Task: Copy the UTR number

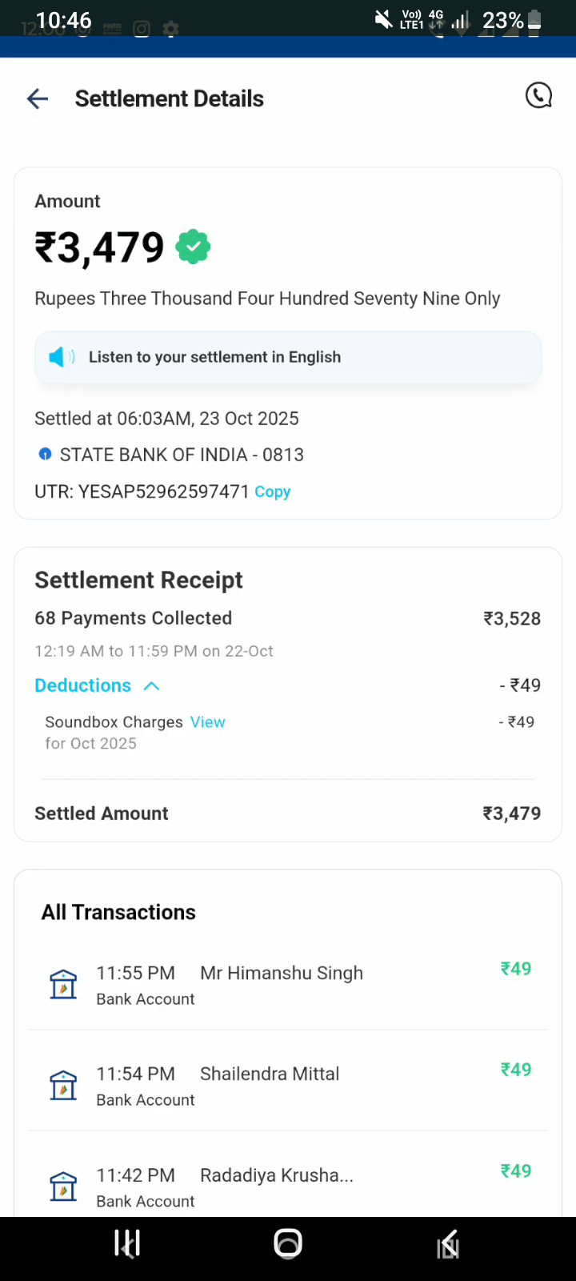Action: click(x=272, y=492)
